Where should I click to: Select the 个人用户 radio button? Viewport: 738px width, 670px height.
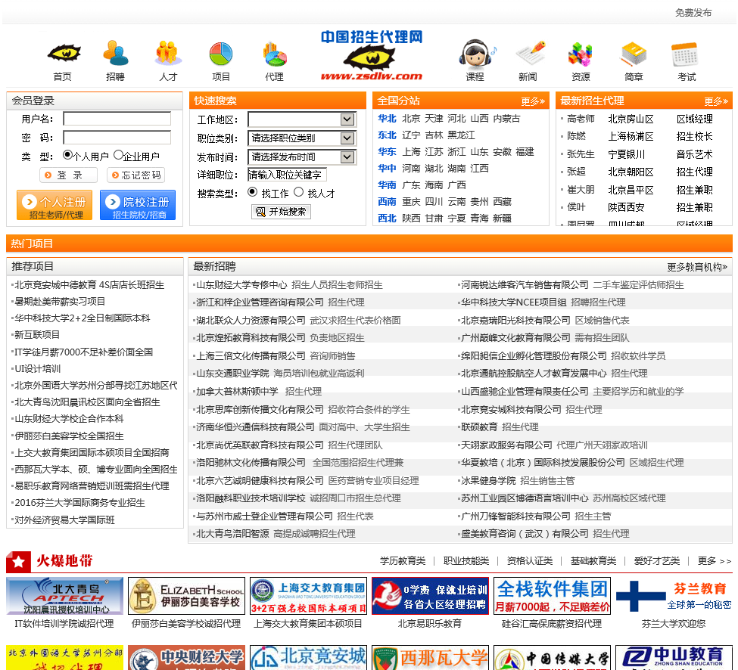68,155
